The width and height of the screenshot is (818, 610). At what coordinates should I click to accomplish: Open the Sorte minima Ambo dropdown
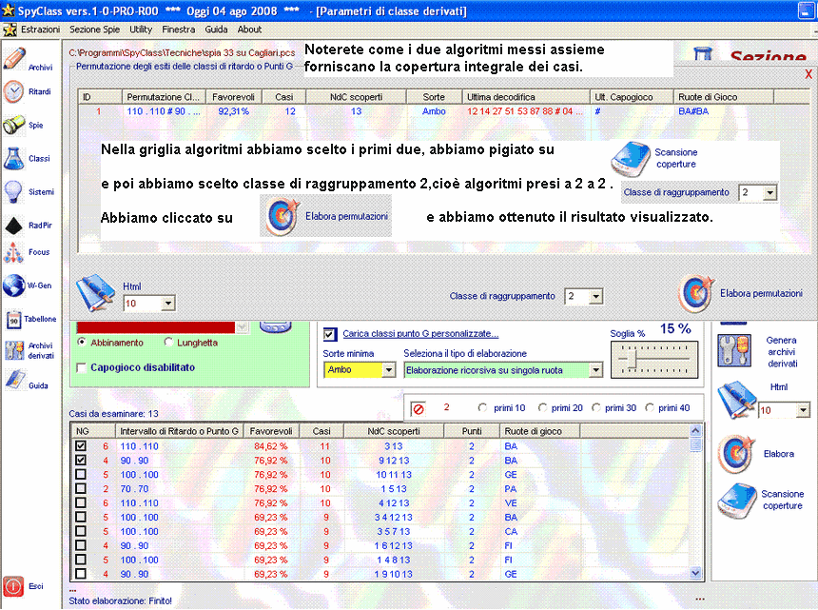tap(388, 370)
